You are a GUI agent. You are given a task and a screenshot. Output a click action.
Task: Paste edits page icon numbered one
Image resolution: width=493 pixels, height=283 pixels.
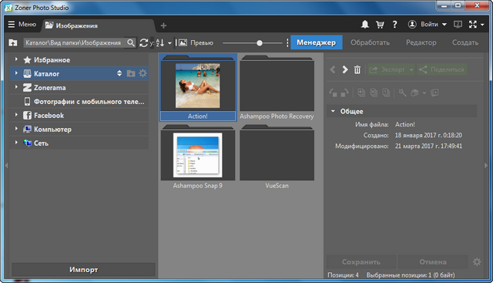click(x=386, y=93)
